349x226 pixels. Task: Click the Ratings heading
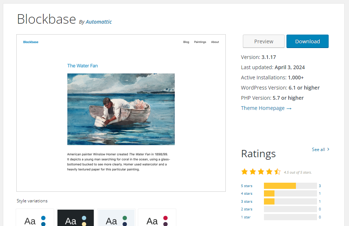[258, 154]
